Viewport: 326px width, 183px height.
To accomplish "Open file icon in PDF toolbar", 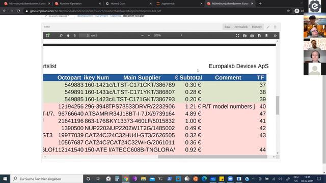I will click(244, 36).
